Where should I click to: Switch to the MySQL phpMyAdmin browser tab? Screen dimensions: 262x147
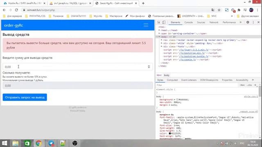click(70, 3)
